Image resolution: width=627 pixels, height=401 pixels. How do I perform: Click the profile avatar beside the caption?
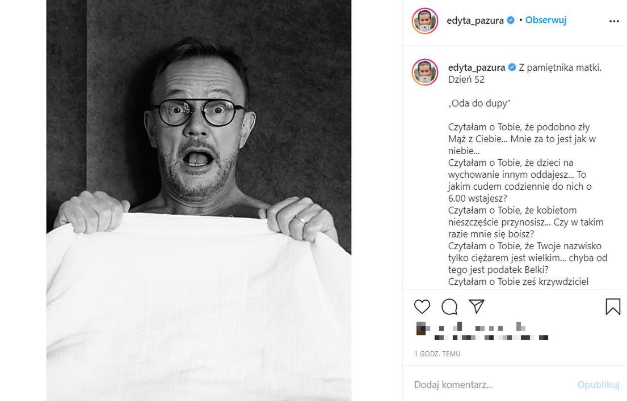coord(425,71)
